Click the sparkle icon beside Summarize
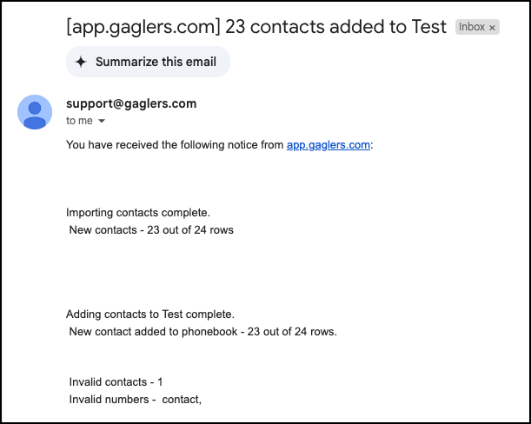Screen dimensions: 531x424 (x=81, y=62)
